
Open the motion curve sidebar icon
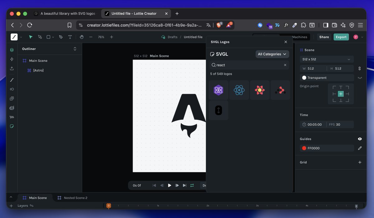click(x=12, y=80)
